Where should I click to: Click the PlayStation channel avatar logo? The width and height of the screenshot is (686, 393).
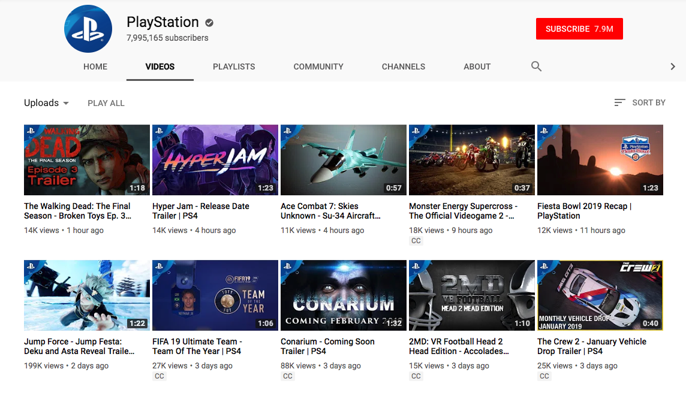[x=88, y=29]
